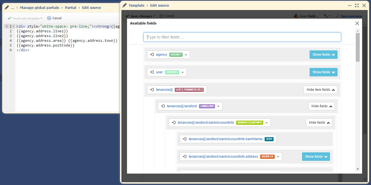The width and height of the screenshot is (371, 185).
Task: Hide fields of tenancies[].landlord
Action: click(322, 106)
